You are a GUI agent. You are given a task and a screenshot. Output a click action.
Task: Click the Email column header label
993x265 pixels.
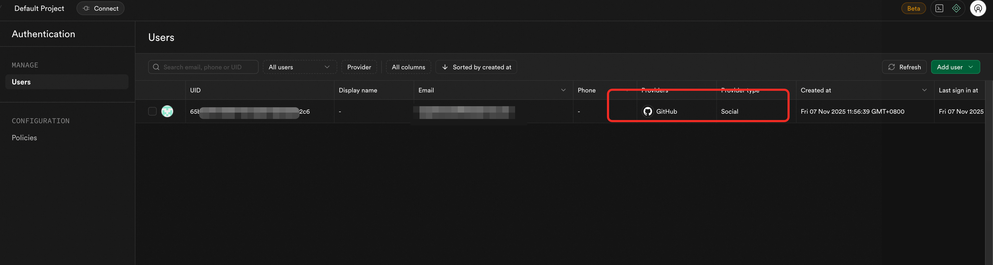426,90
